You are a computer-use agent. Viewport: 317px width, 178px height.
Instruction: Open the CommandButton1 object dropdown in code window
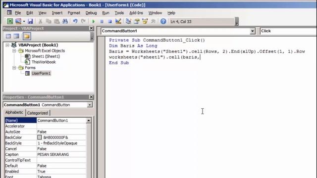pyautogui.click(x=252, y=31)
